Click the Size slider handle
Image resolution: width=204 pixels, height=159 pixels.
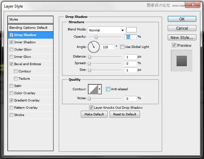point(89,70)
